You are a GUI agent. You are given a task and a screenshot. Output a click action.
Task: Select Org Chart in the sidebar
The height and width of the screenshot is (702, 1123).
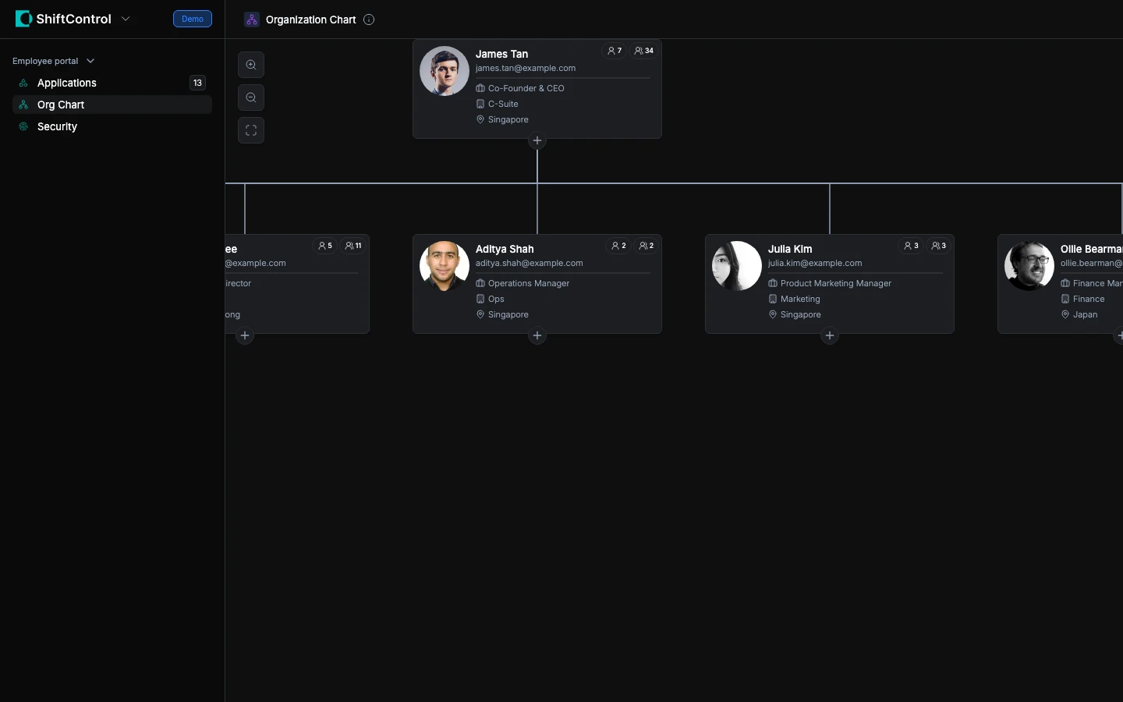(61, 105)
